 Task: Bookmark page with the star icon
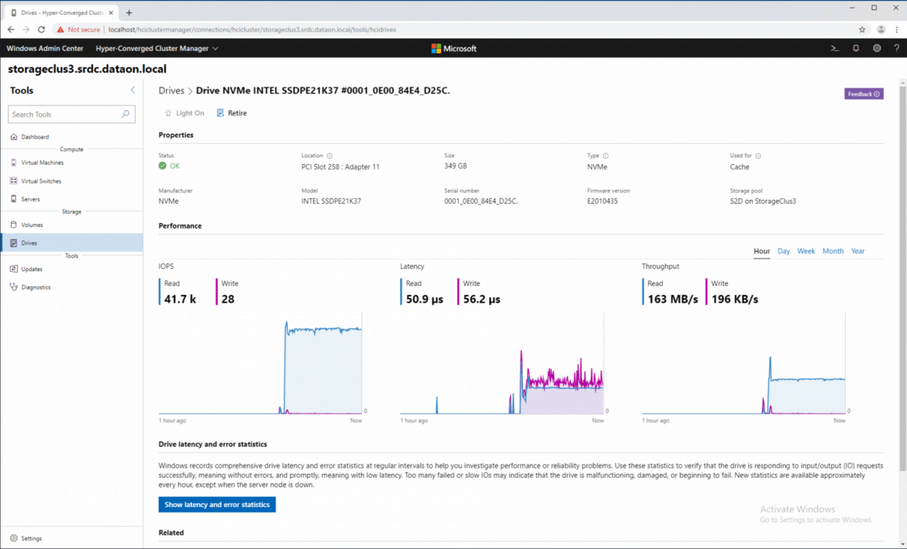click(x=862, y=29)
